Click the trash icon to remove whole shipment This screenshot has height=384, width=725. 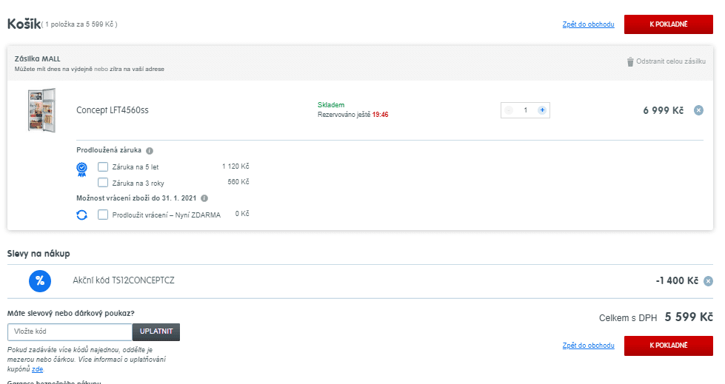629,61
